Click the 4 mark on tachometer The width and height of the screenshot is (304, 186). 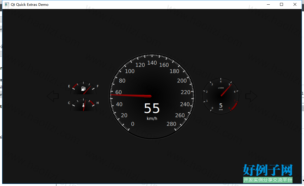[x=221, y=82]
